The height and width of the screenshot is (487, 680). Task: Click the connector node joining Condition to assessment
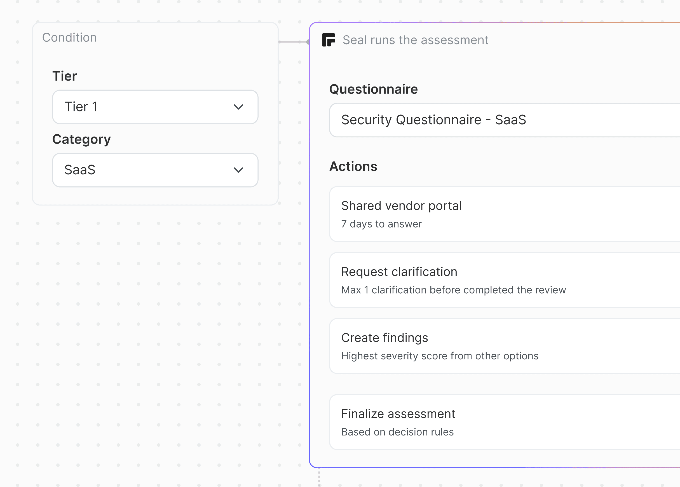308,42
